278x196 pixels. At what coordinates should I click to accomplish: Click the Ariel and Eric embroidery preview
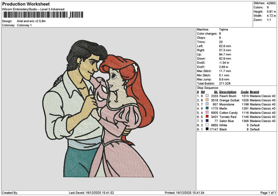98,109
